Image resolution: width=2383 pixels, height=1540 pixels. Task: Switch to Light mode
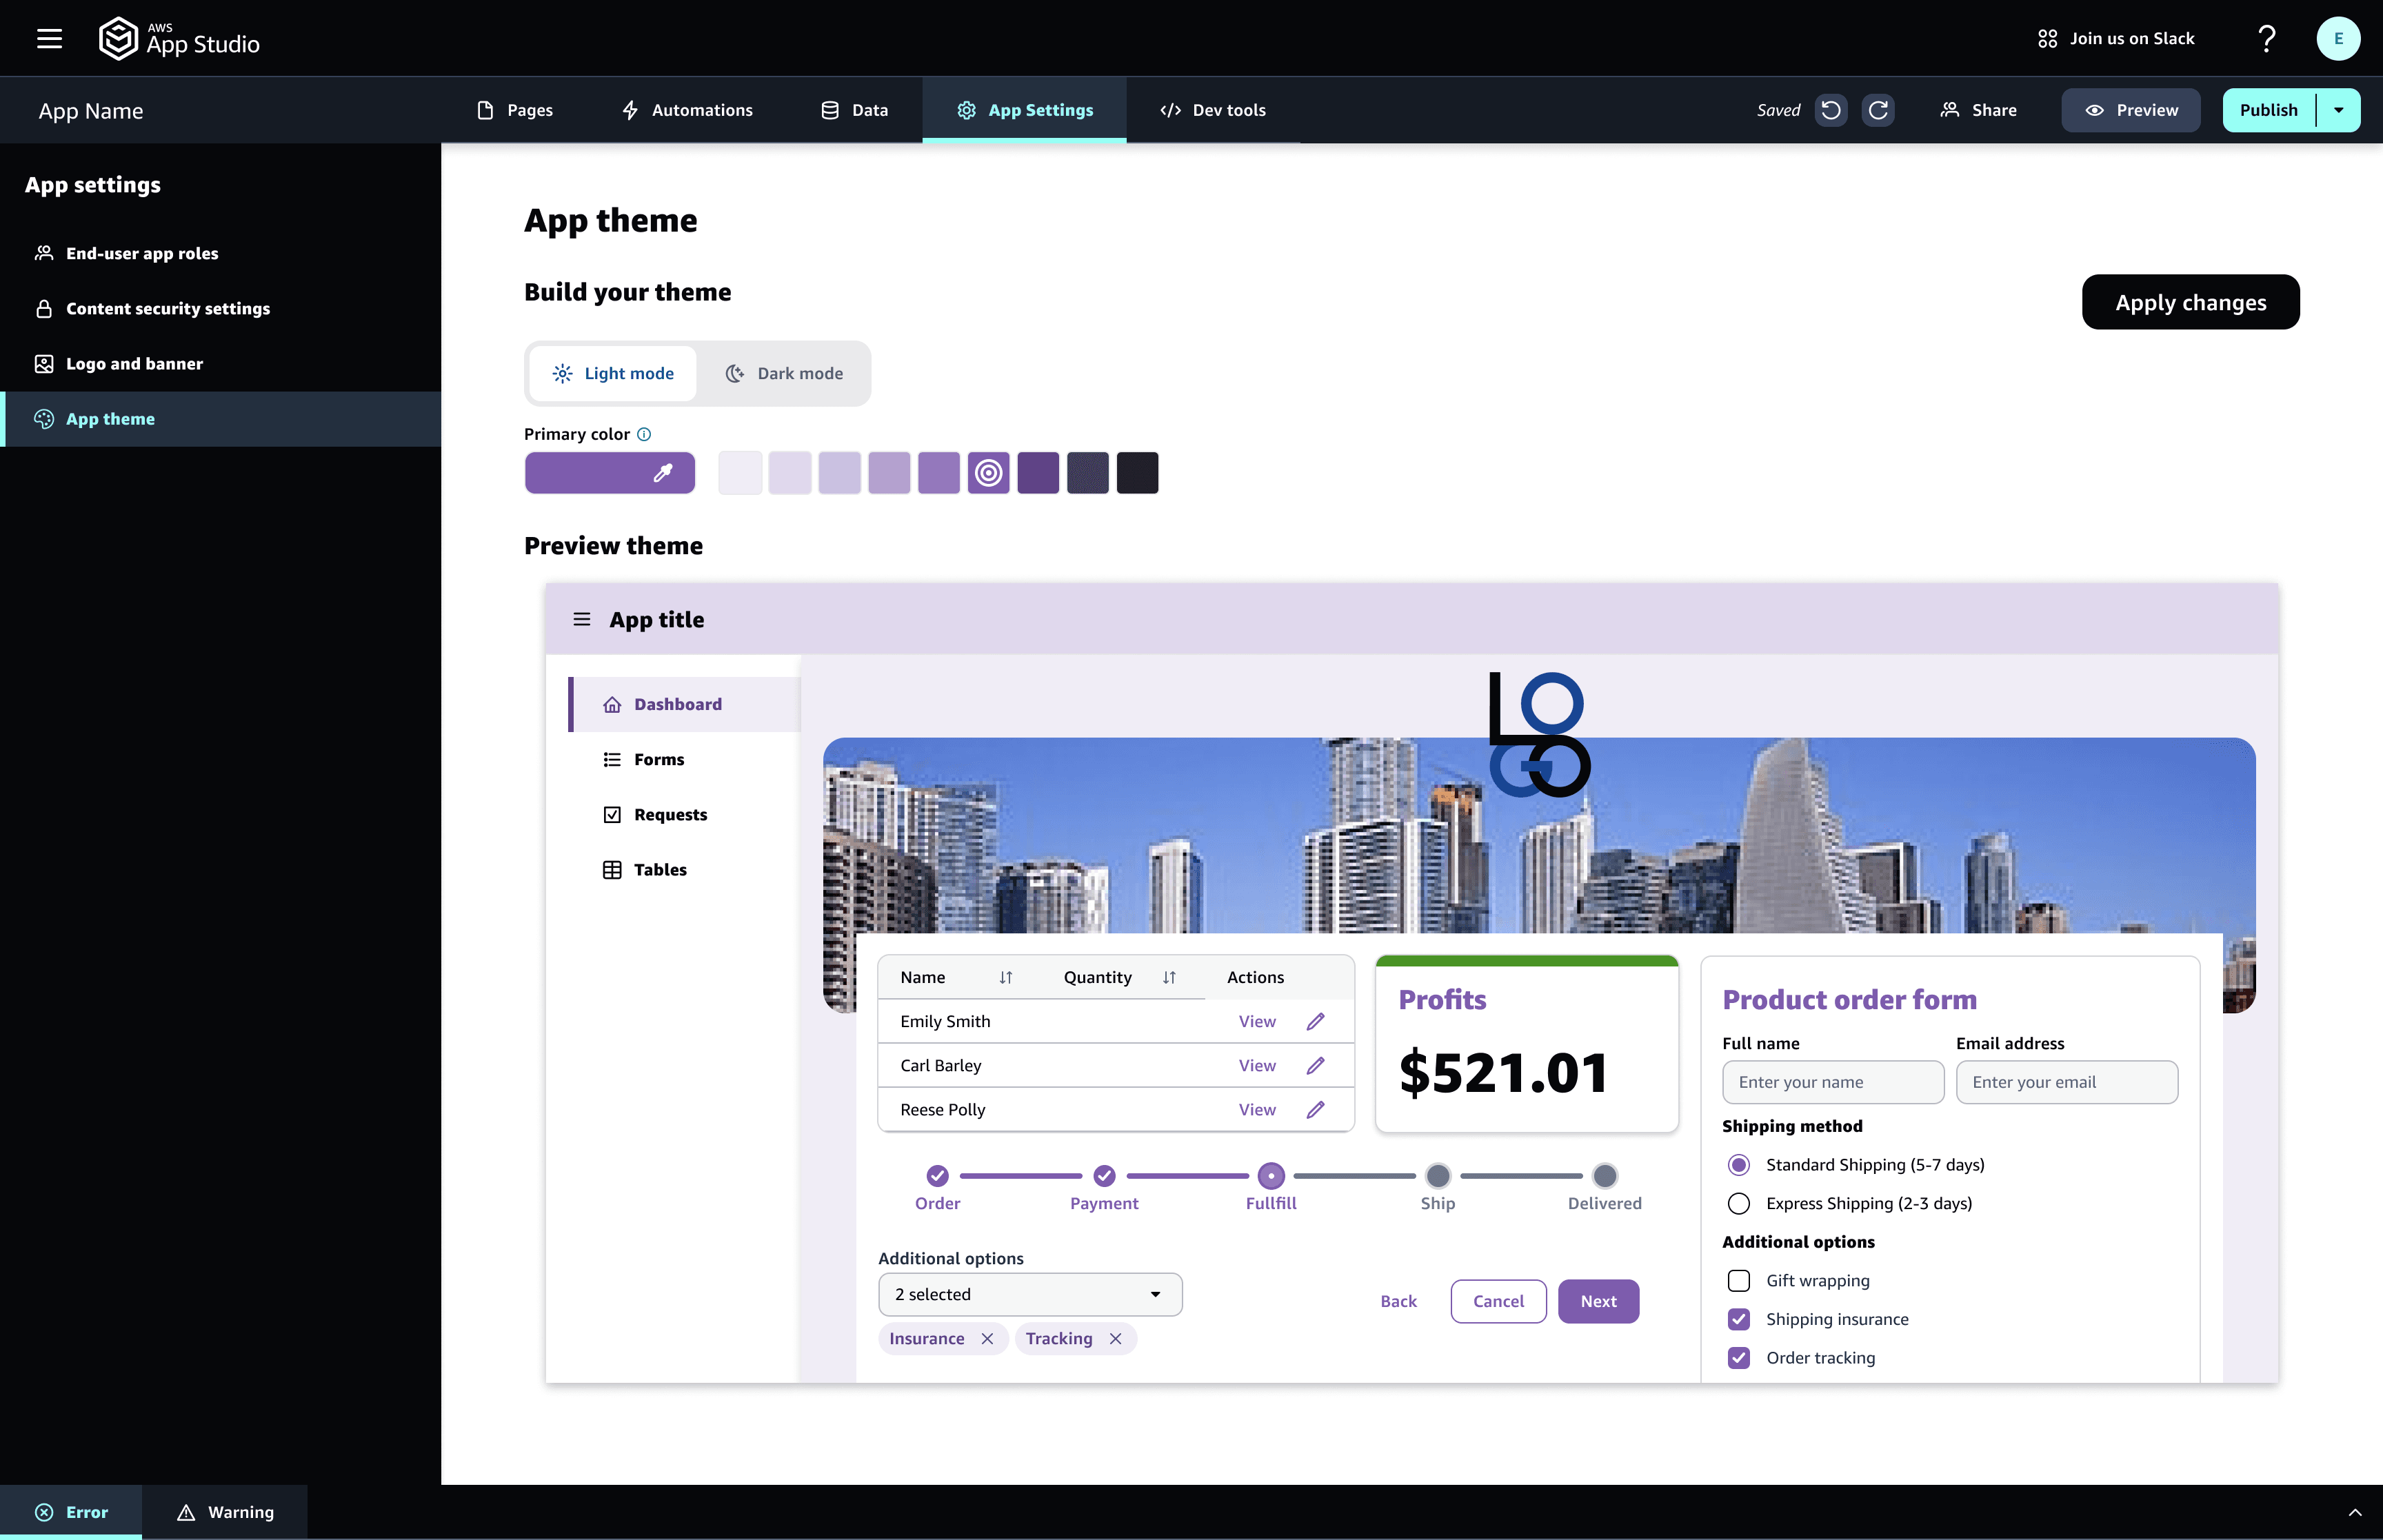[612, 373]
